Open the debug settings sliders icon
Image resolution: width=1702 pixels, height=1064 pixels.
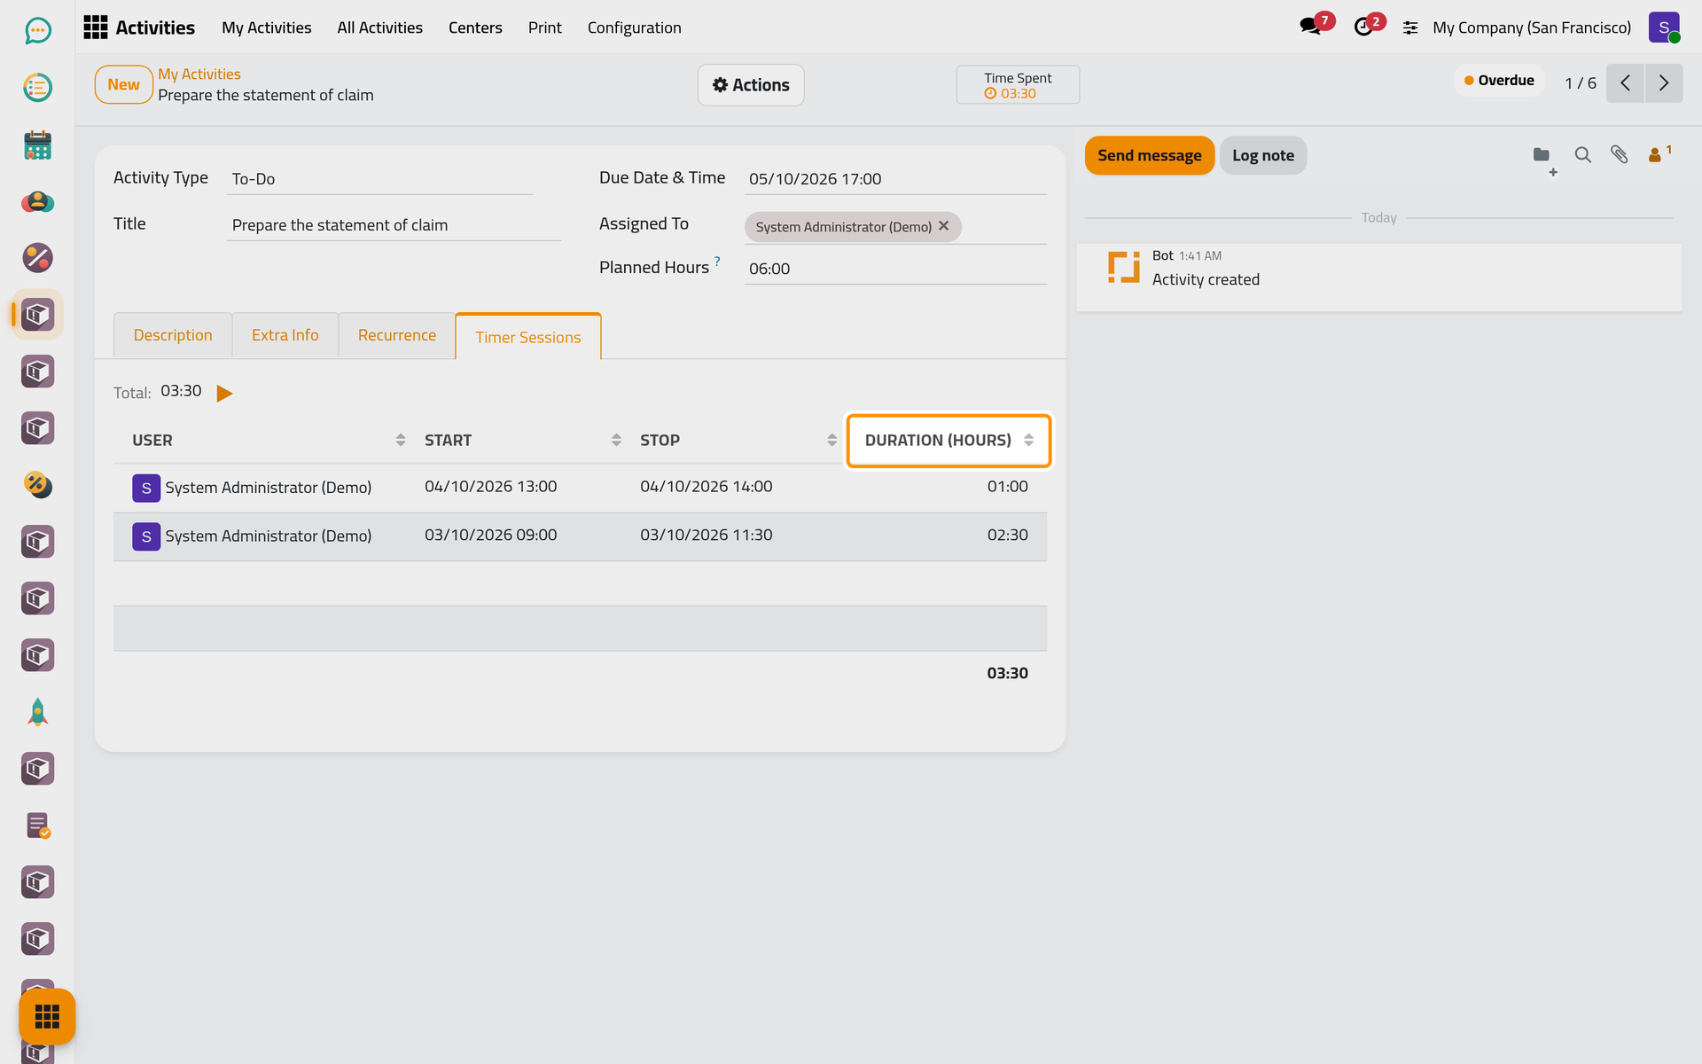click(x=1410, y=28)
